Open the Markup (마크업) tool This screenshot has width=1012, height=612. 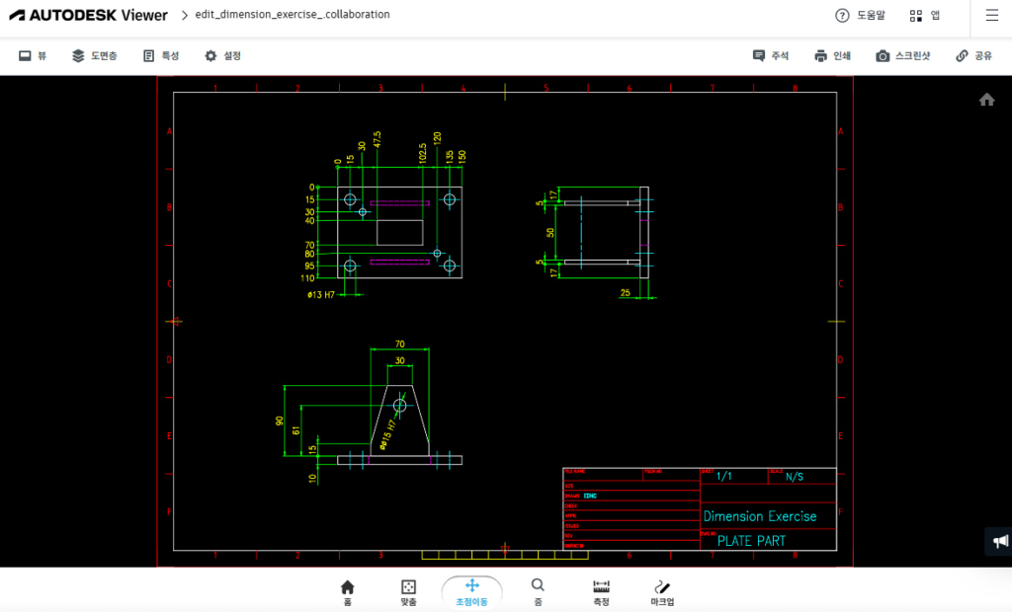pos(662,591)
